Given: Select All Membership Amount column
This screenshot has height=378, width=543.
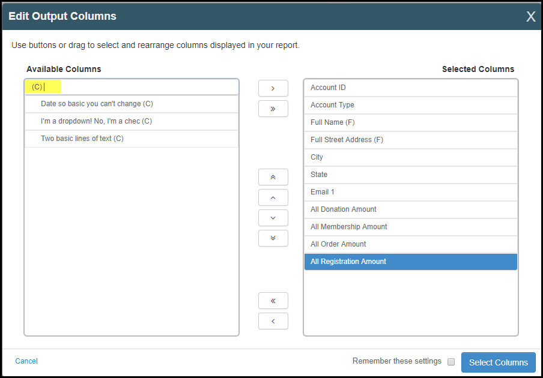Looking at the screenshot, I should click(x=411, y=227).
